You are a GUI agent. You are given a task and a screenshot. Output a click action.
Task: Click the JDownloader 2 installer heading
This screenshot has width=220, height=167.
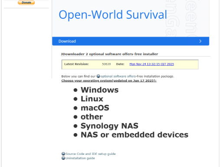pyautogui.click(x=109, y=54)
